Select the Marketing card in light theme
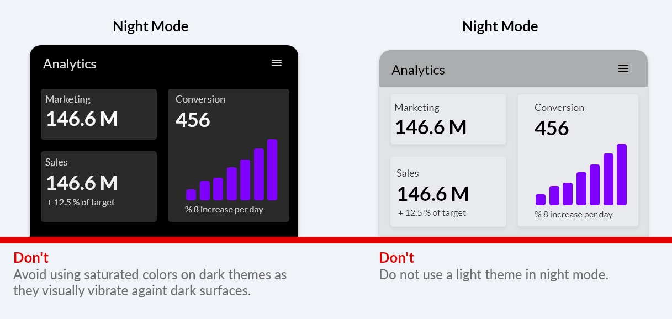672x319 pixels. 448,119
